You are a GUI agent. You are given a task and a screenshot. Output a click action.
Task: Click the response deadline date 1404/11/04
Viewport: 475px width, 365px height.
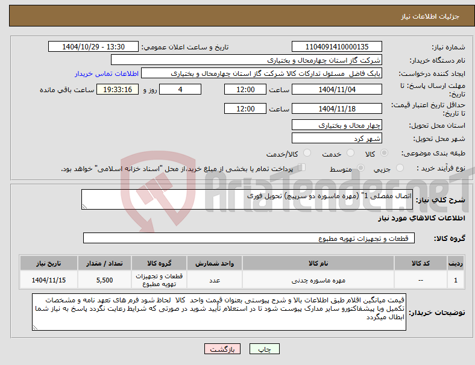tap(336, 90)
